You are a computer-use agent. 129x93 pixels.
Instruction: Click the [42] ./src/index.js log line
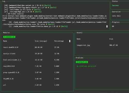coord(22,10)
